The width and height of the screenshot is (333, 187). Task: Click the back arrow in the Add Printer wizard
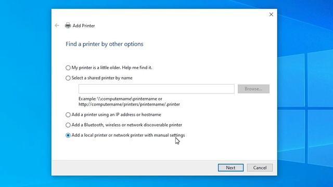pos(57,25)
